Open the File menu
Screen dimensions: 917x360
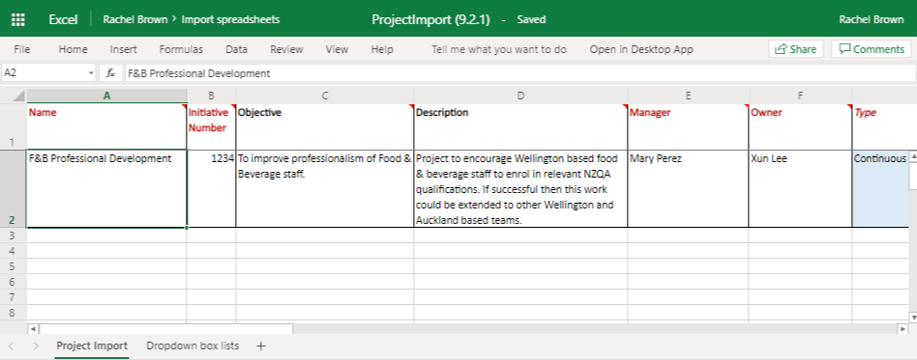coord(21,49)
